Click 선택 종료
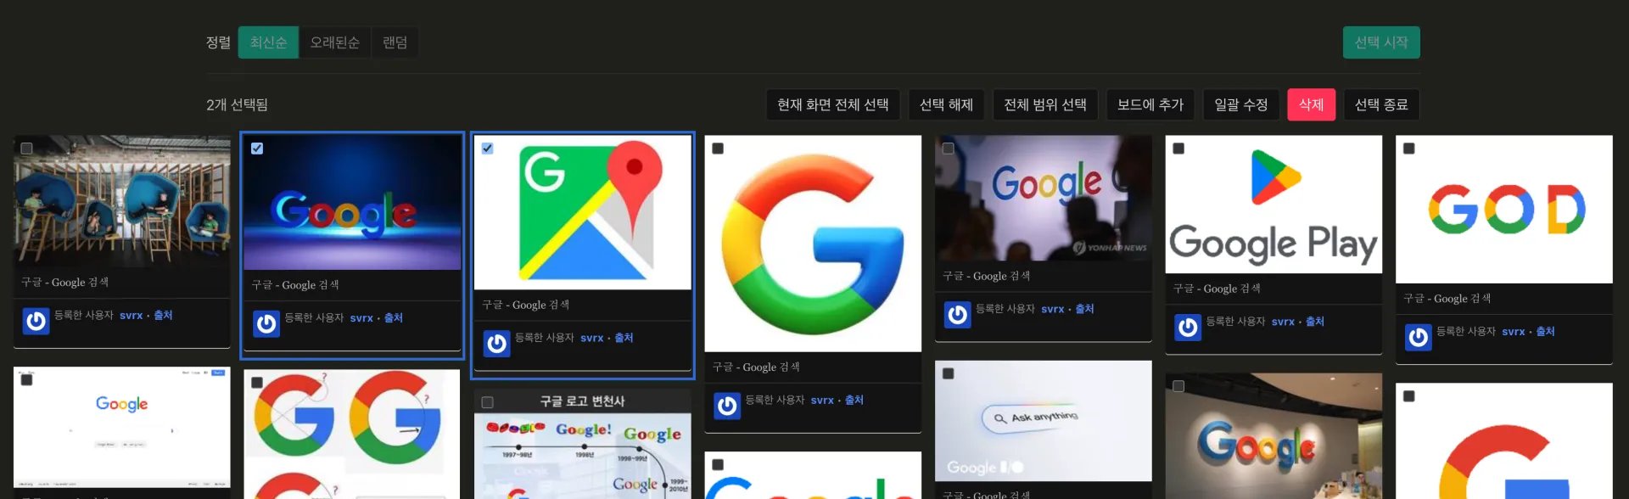Viewport: 1629px width, 499px height. pyautogui.click(x=1381, y=104)
